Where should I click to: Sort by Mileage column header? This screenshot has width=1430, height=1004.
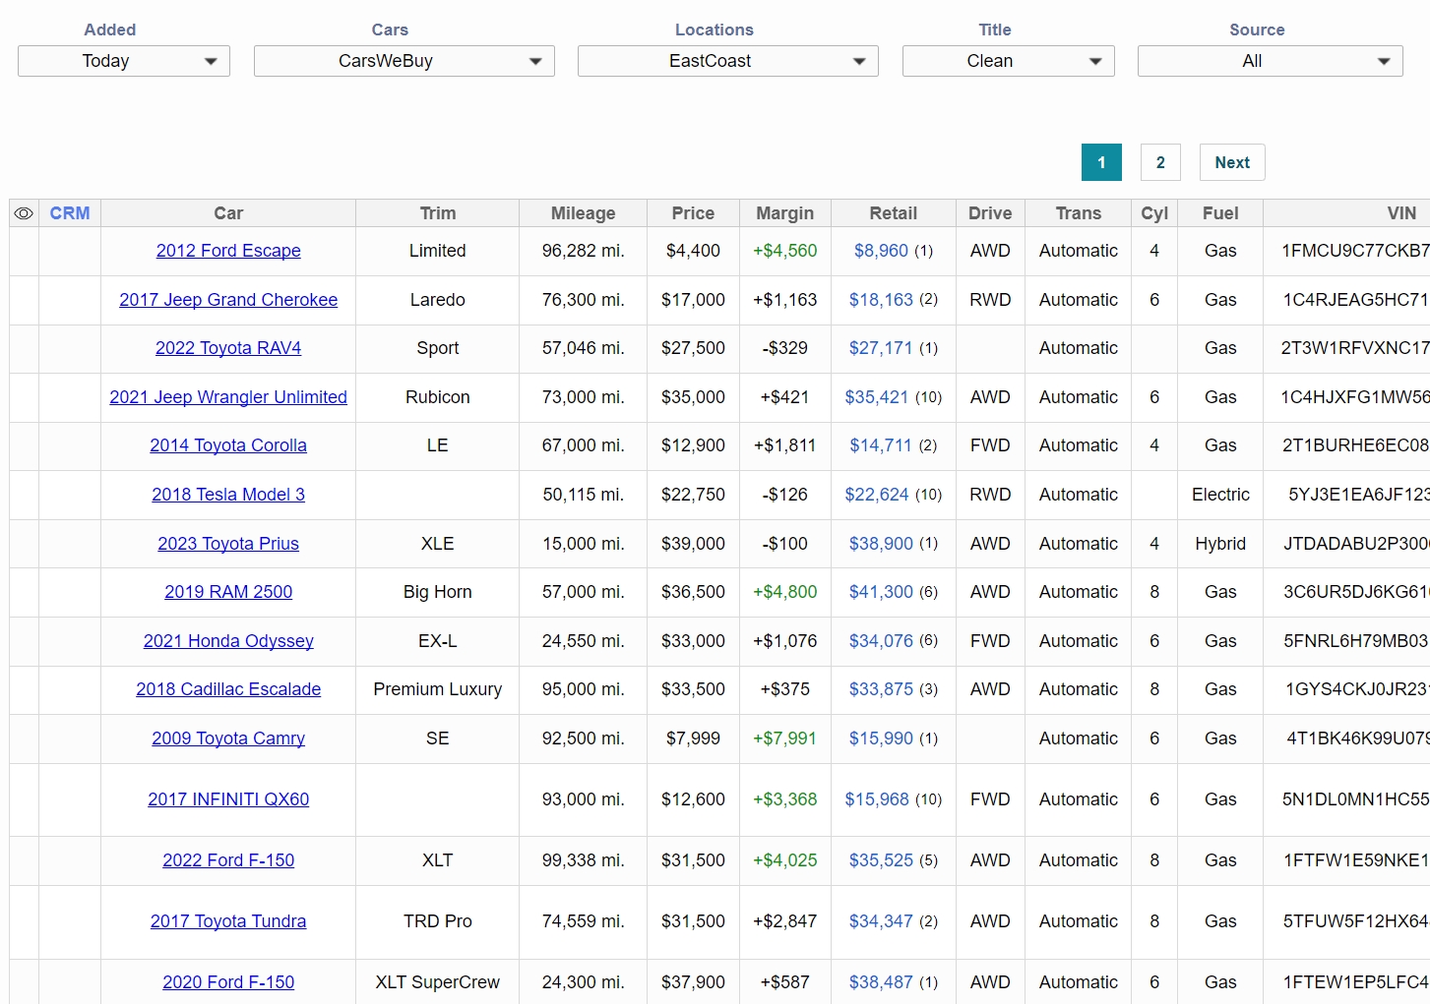(584, 213)
